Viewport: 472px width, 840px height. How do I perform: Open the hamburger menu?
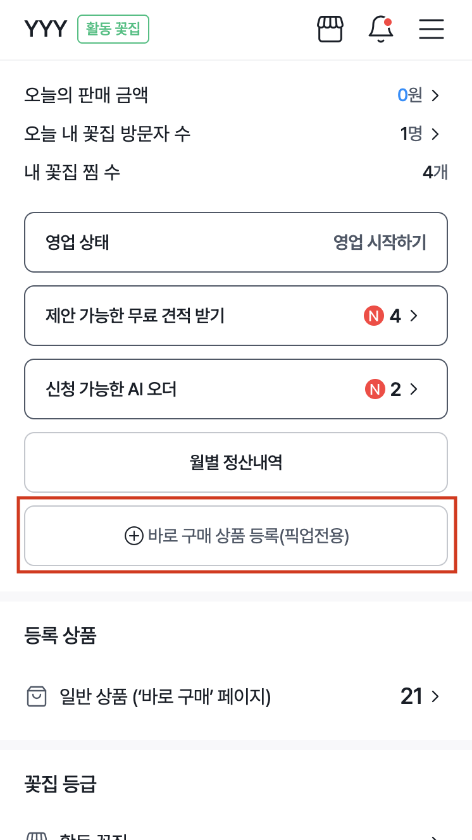(432, 29)
